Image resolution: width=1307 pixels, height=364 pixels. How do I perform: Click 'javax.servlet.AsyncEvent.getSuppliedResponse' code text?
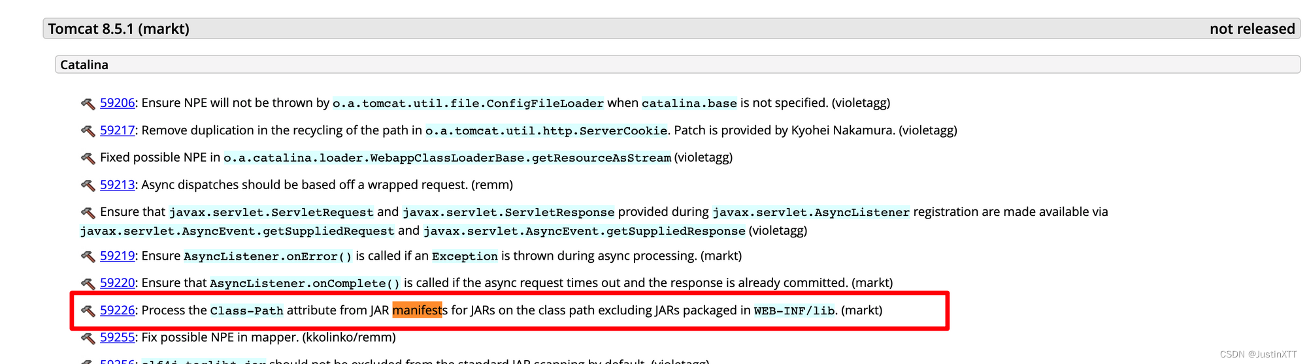pos(584,232)
